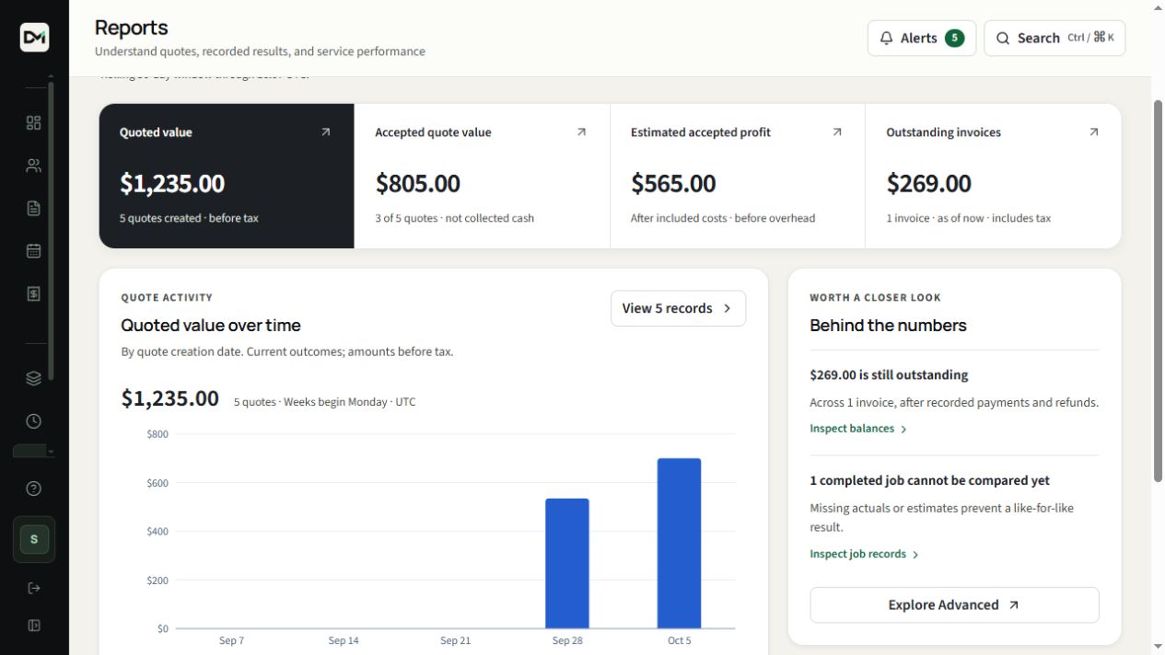Open Quoted value card arrow icon
This screenshot has height=655, width=1165.
click(x=325, y=132)
